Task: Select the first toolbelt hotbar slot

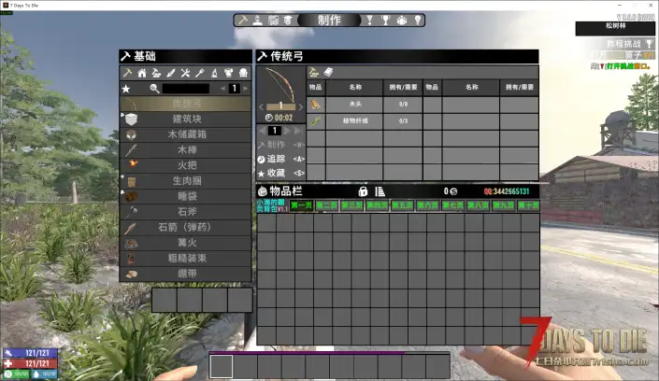Action: [x=222, y=366]
